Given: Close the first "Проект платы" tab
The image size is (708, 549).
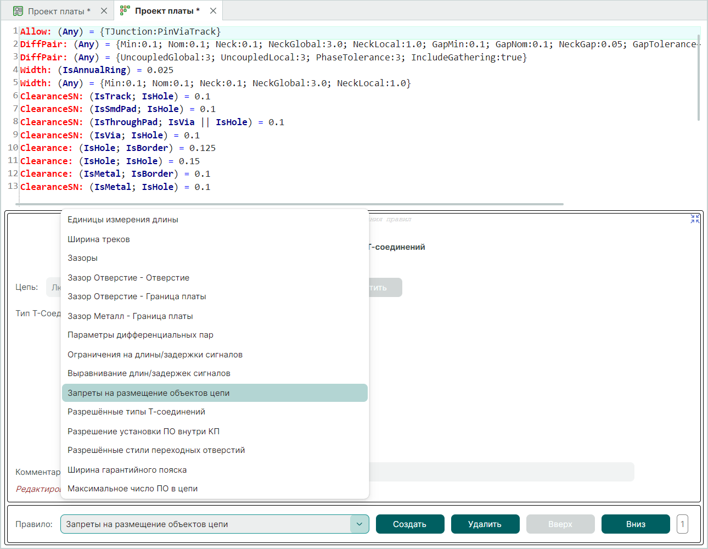Looking at the screenshot, I should tap(104, 11).
